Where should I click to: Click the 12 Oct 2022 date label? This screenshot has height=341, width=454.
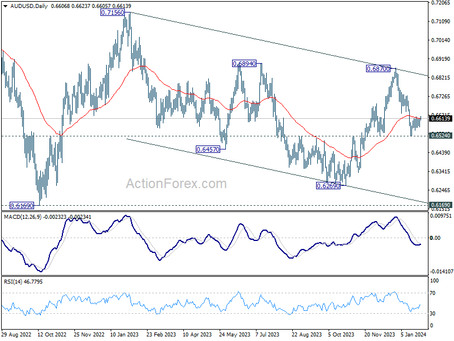[52, 334]
